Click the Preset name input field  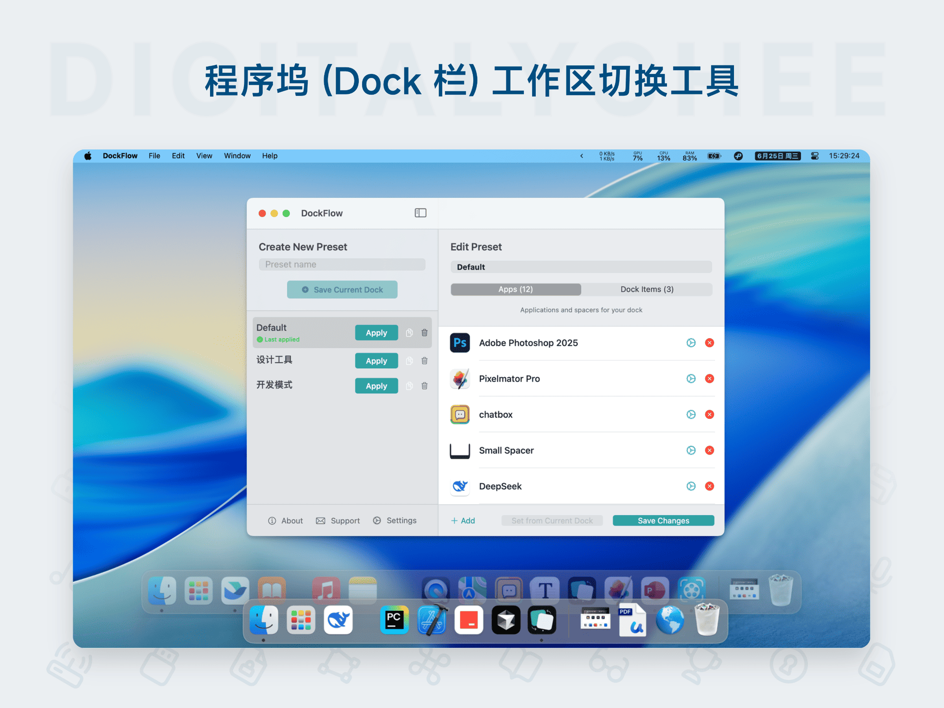(x=342, y=264)
